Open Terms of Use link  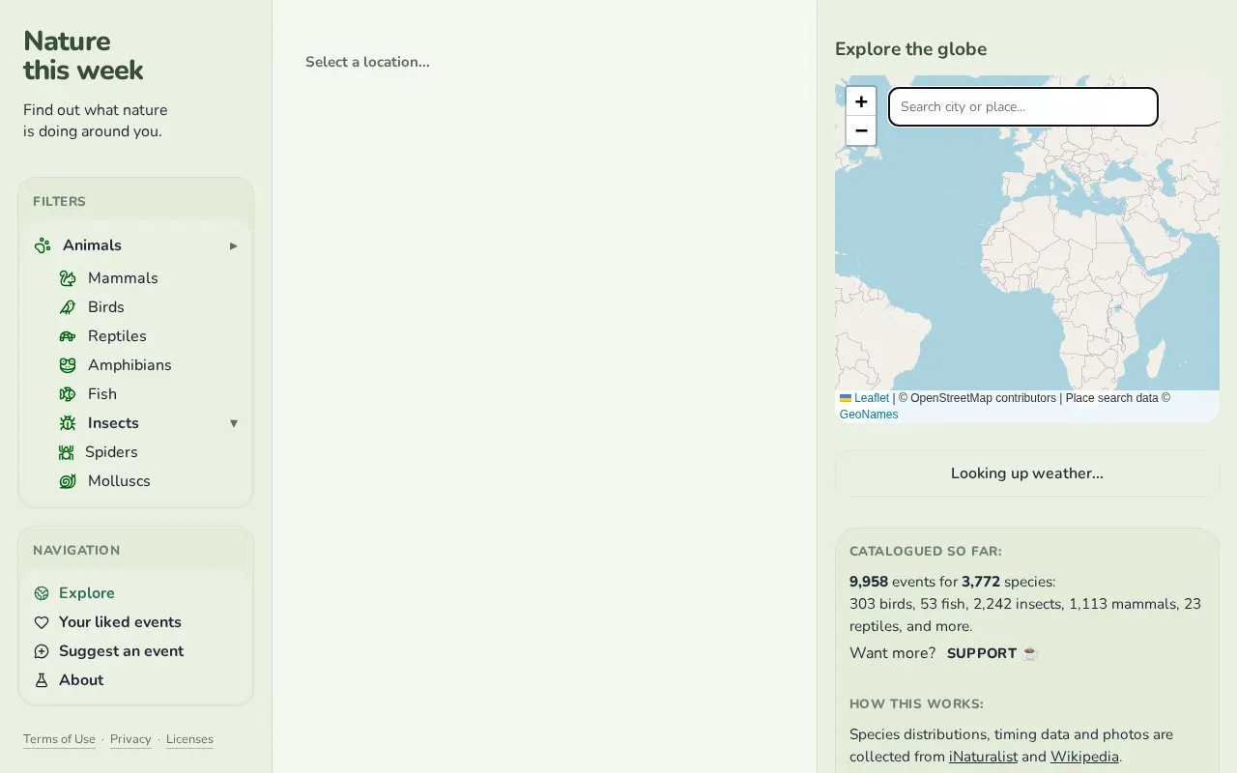pos(59,739)
